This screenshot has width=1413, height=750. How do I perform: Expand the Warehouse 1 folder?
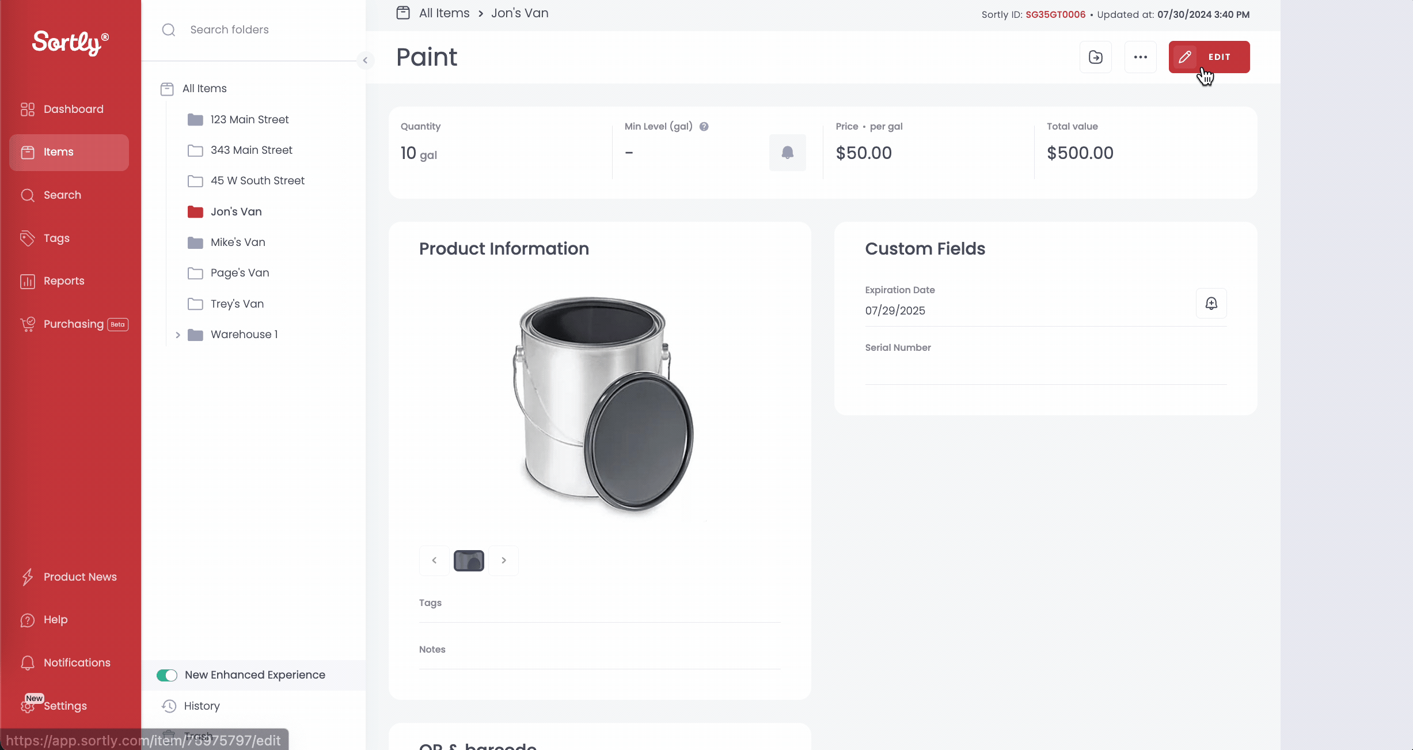click(x=178, y=335)
